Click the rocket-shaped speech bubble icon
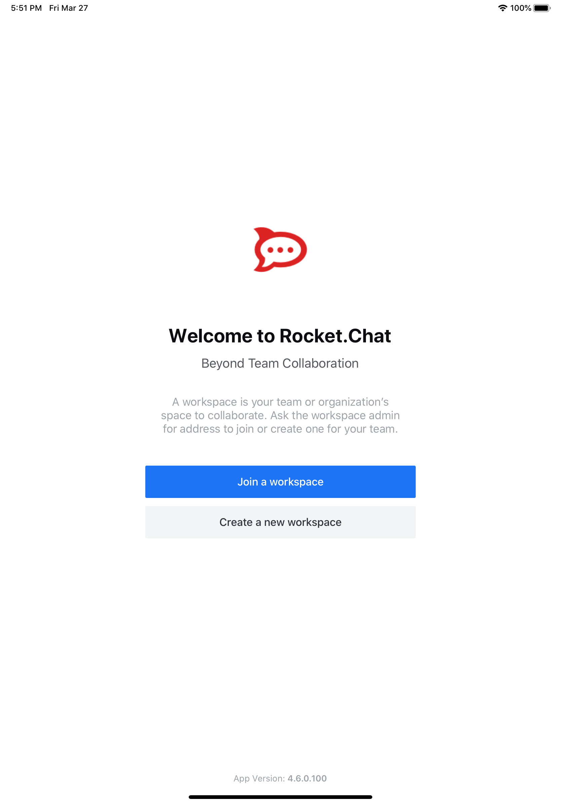Screen dimensions: 561x804 (280, 250)
